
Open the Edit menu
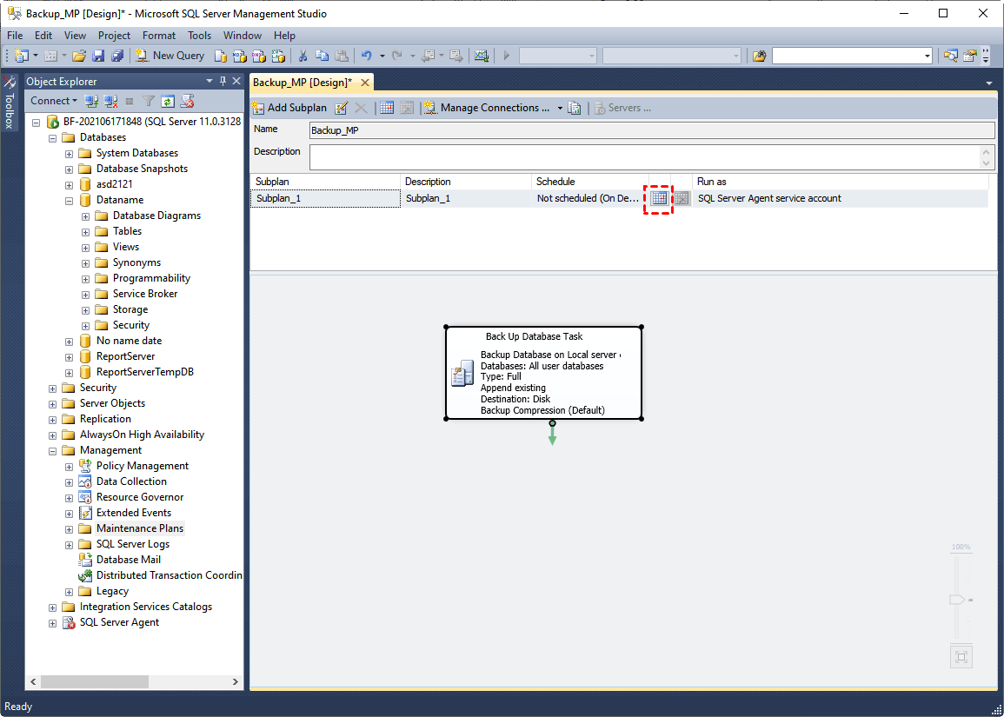coord(43,36)
